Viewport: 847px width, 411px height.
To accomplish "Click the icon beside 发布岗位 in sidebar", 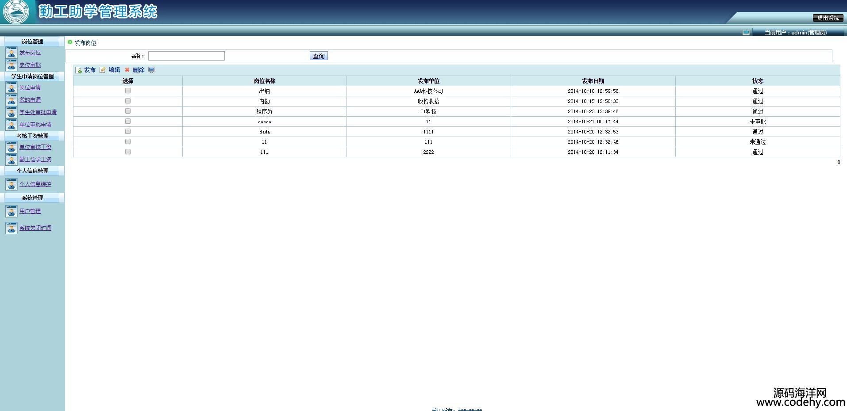I will click(12, 53).
